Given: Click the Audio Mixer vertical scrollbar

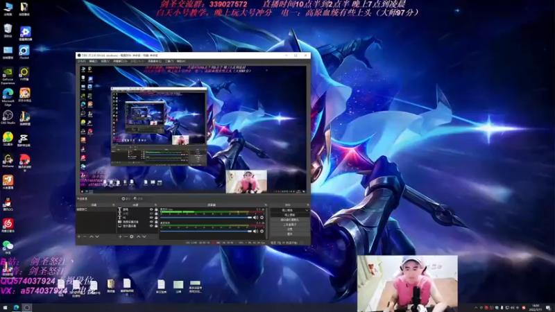Looking at the screenshot, I should coord(266,223).
